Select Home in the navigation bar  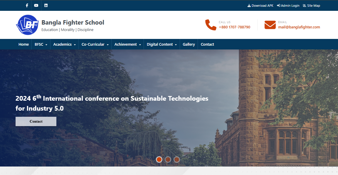tap(23, 44)
